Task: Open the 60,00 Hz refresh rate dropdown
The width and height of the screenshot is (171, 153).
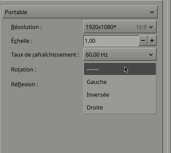Action: coord(120,55)
